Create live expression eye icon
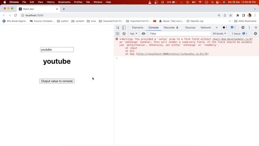 [143, 34]
